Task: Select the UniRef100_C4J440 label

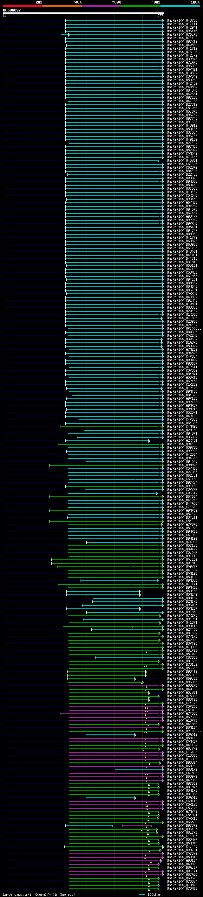Action: coord(182,846)
